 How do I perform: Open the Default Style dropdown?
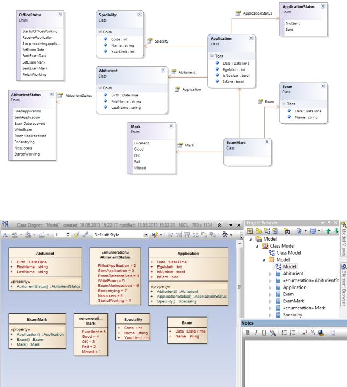tap(146, 235)
